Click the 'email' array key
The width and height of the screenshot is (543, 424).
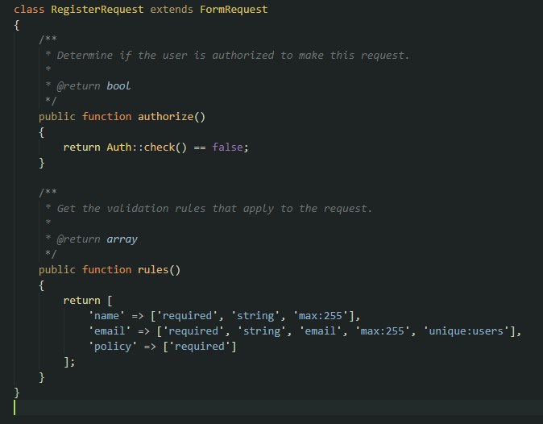click(110, 331)
